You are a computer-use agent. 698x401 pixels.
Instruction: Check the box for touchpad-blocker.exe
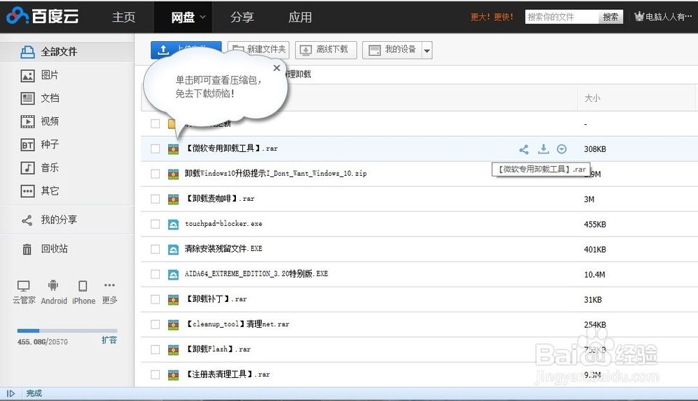155,224
